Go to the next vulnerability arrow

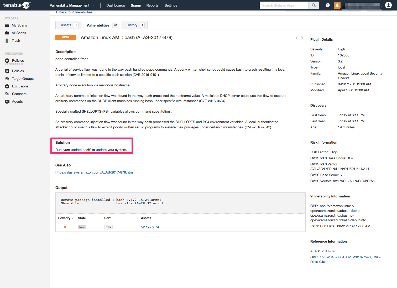click(x=302, y=38)
